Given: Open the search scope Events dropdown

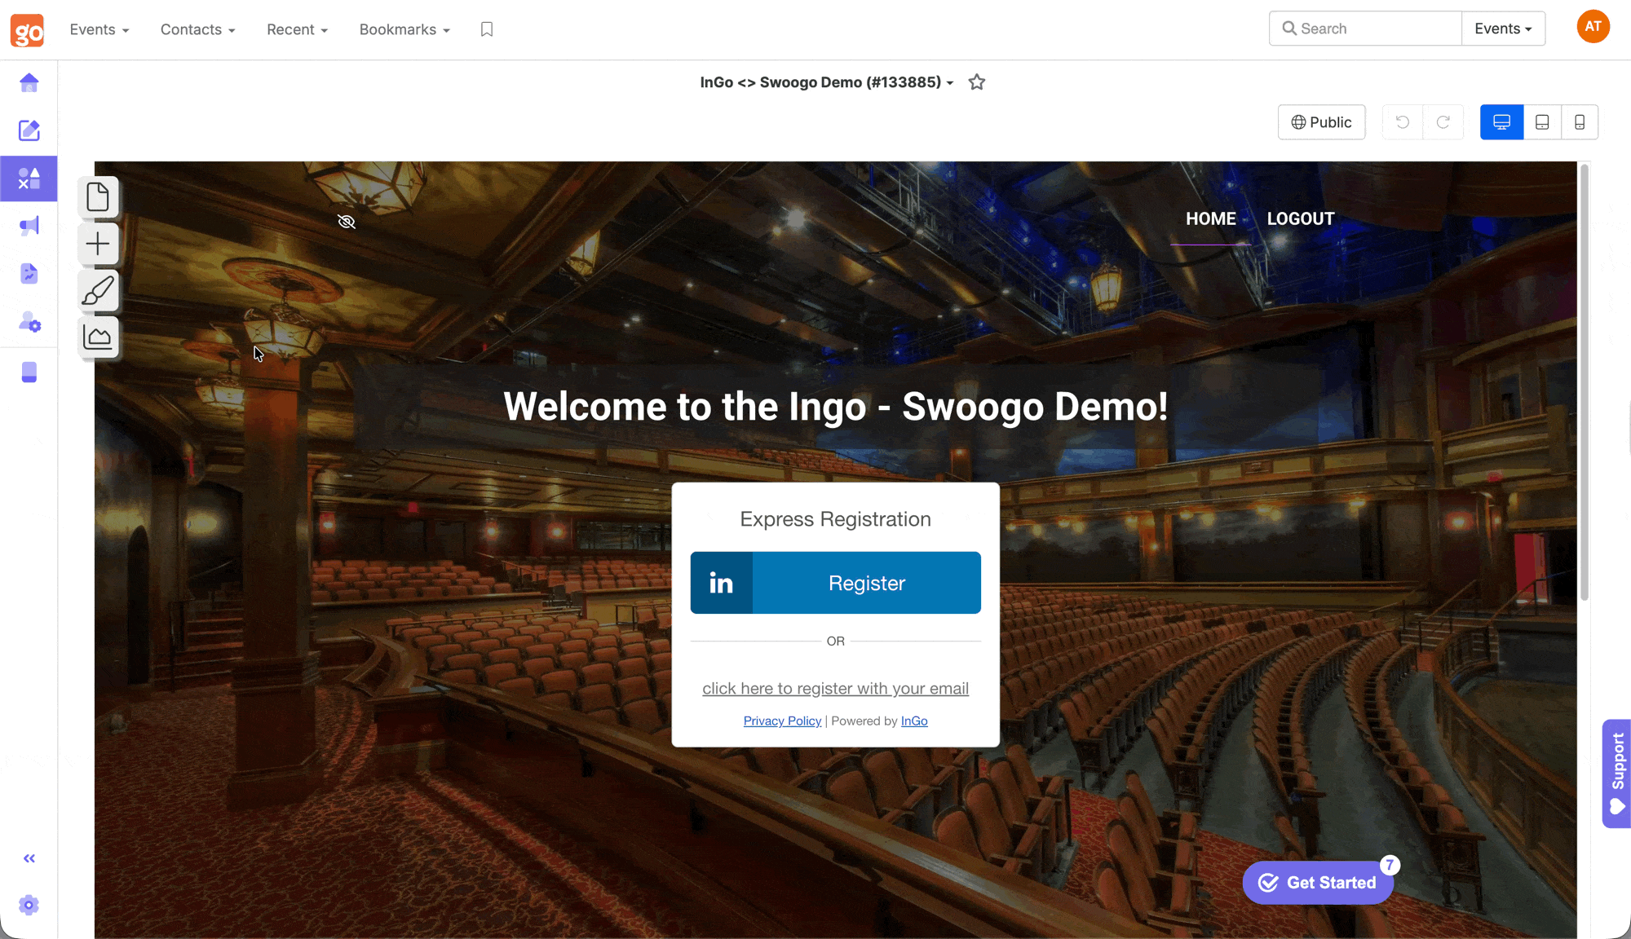Looking at the screenshot, I should tap(1503, 29).
